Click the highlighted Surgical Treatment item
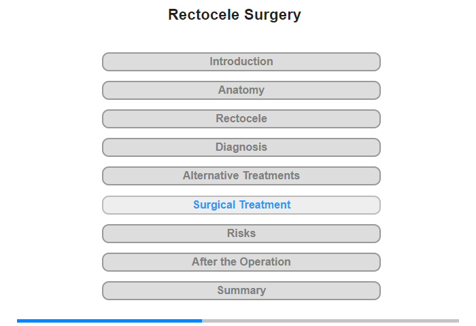This screenshot has width=476, height=326. [x=241, y=205]
